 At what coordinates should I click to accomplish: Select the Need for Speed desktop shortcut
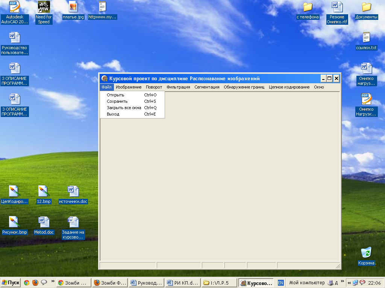(44, 13)
